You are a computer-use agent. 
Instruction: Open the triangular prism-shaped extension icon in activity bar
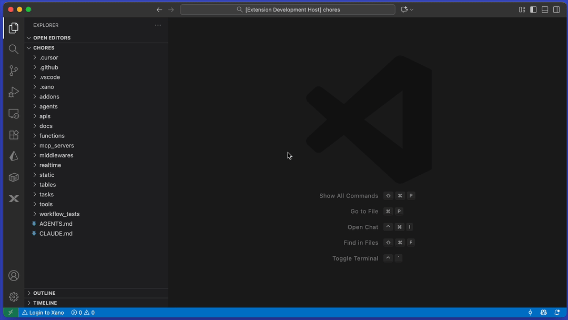[x=14, y=156]
